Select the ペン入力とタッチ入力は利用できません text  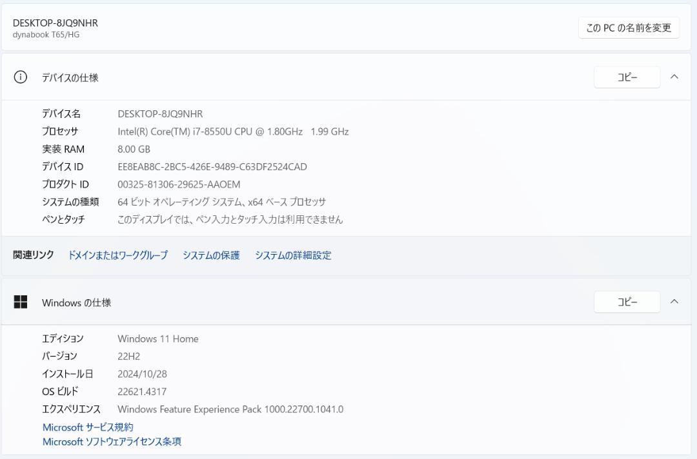click(x=230, y=219)
